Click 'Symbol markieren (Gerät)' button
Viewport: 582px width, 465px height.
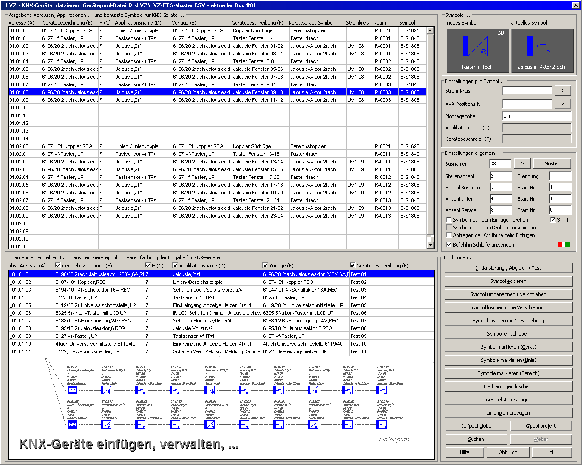508,347
